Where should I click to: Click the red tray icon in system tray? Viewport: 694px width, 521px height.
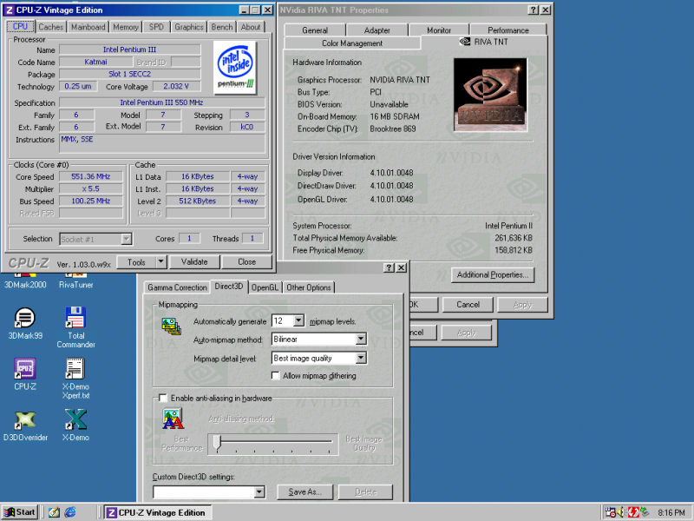click(x=633, y=512)
